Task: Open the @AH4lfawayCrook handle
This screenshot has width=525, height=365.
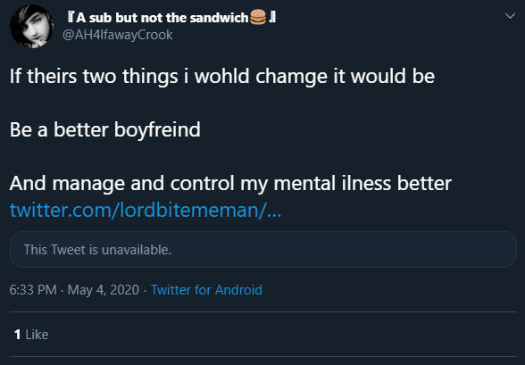Action: pyautogui.click(x=118, y=35)
